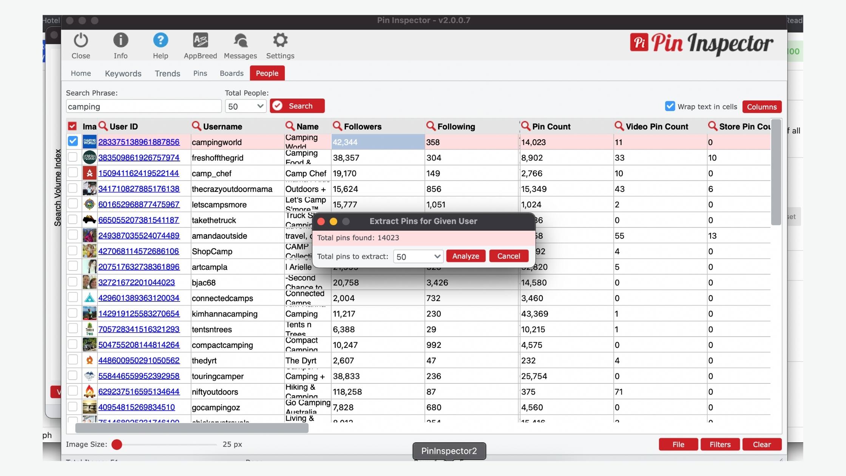The width and height of the screenshot is (846, 476).
Task: Switch to the Home tab
Action: pyautogui.click(x=81, y=73)
